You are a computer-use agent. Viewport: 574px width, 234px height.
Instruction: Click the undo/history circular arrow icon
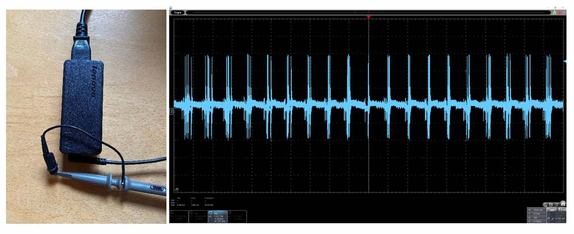(546, 205)
